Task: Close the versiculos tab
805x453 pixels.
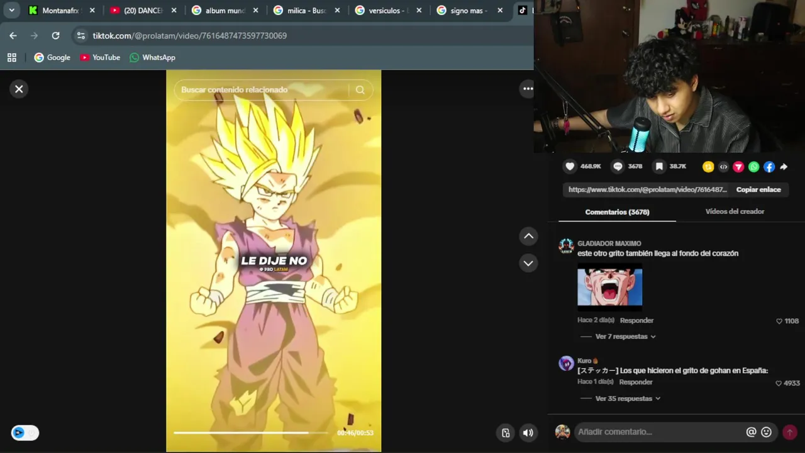Action: click(419, 11)
